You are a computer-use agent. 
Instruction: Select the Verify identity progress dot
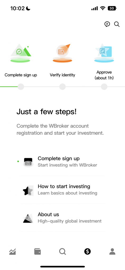[x=62, y=86]
